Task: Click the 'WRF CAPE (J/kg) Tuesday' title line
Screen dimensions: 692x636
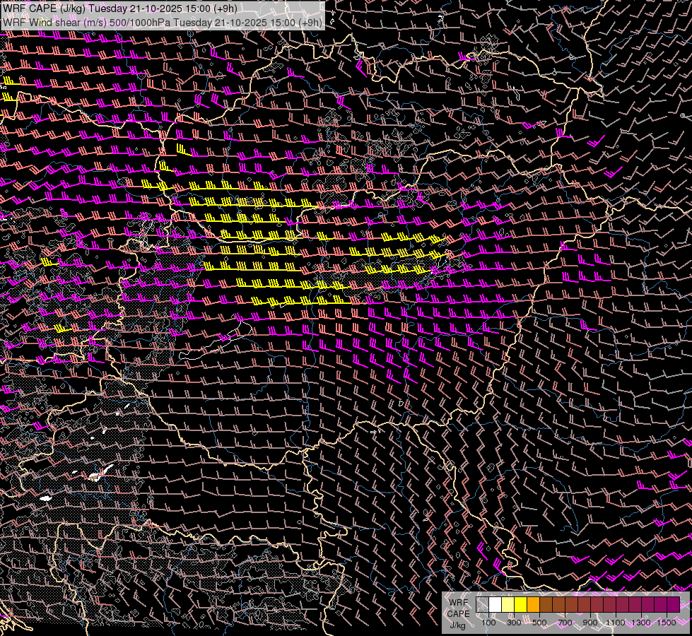Action: (120, 8)
